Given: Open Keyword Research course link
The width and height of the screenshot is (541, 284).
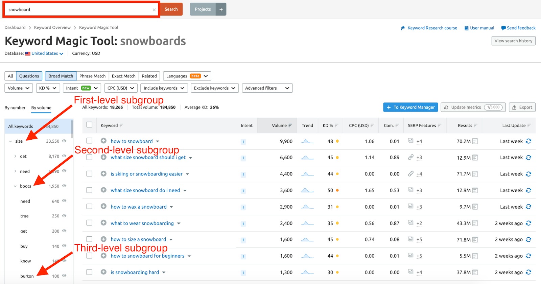Looking at the screenshot, I should (429, 28).
